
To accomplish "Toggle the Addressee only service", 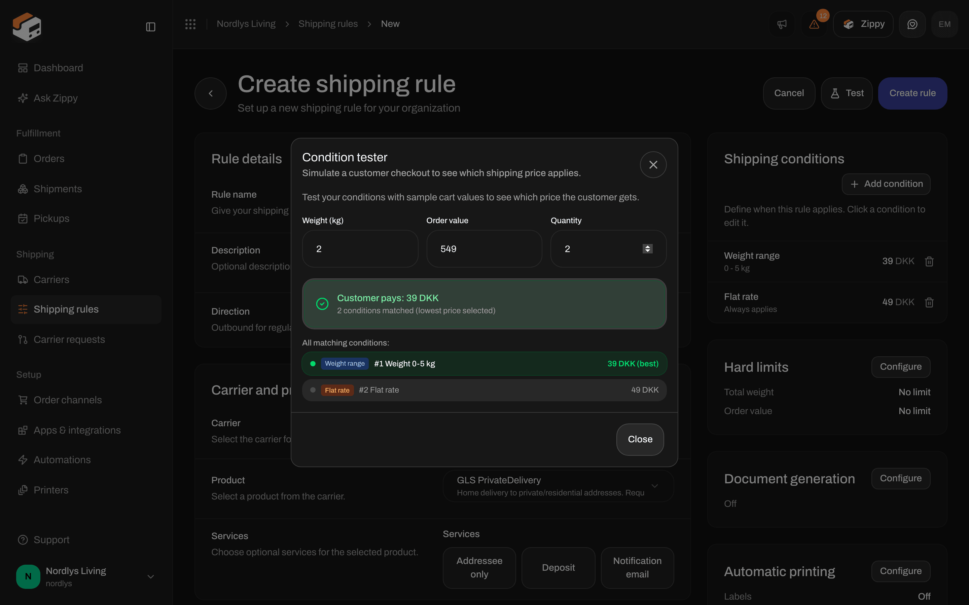I will (479, 567).
